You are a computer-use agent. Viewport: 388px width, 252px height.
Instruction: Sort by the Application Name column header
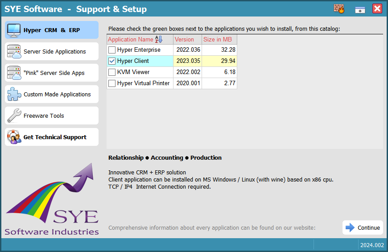click(140, 39)
